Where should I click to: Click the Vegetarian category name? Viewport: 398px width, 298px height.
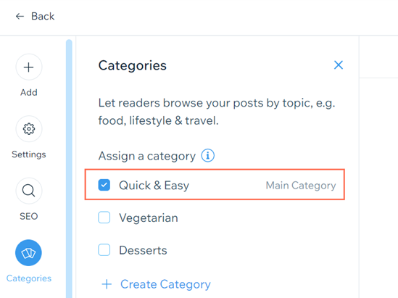coord(149,218)
